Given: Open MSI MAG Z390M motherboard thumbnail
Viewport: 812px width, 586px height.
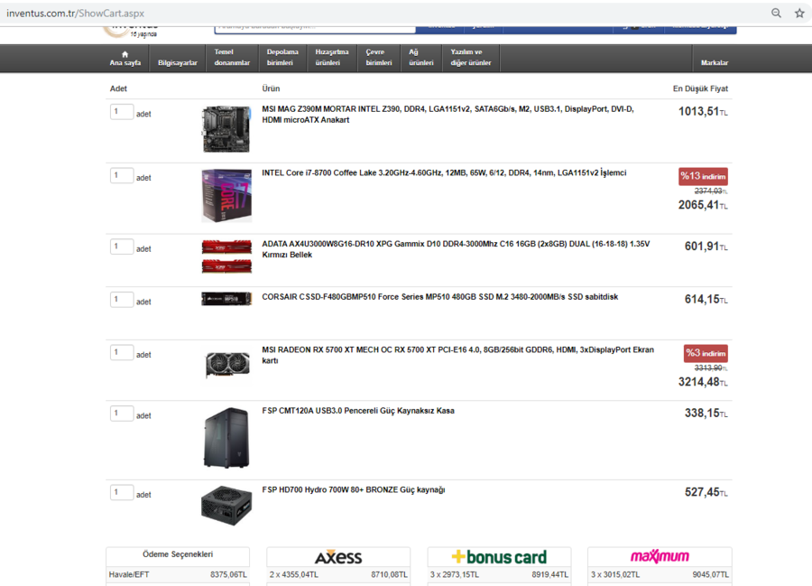Looking at the screenshot, I should [226, 129].
